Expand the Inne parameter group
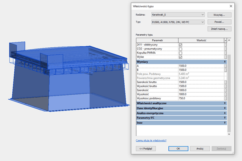 225,122
